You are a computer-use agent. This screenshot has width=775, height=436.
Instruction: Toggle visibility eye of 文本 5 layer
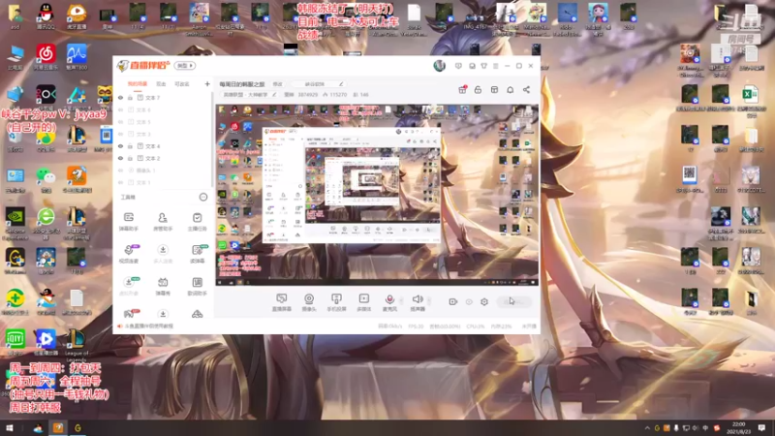click(120, 122)
